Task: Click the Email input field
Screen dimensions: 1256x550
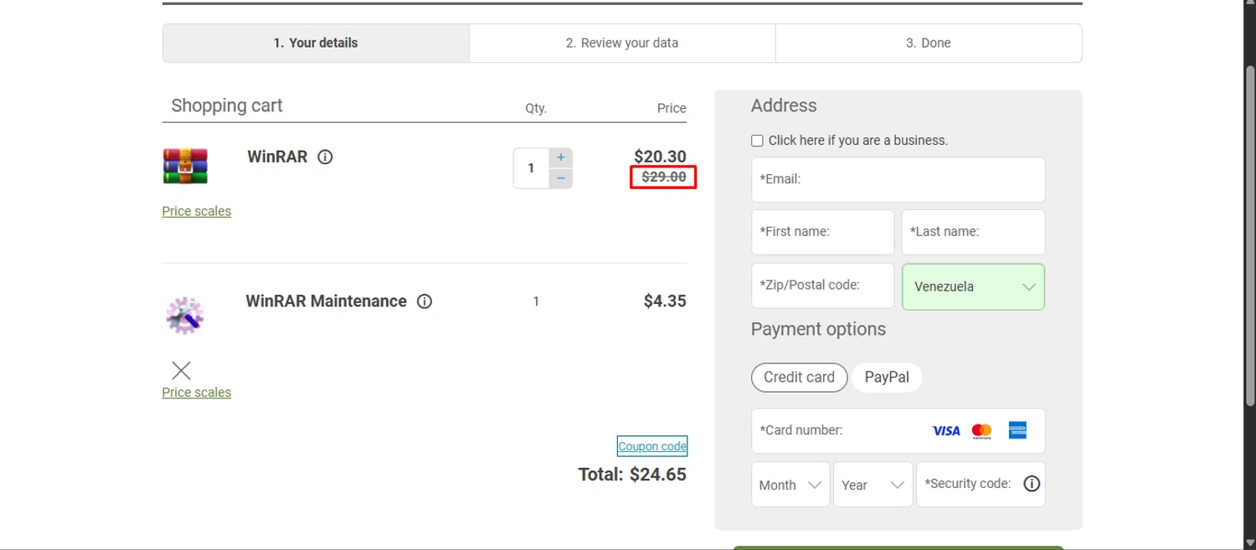Action: tap(898, 179)
